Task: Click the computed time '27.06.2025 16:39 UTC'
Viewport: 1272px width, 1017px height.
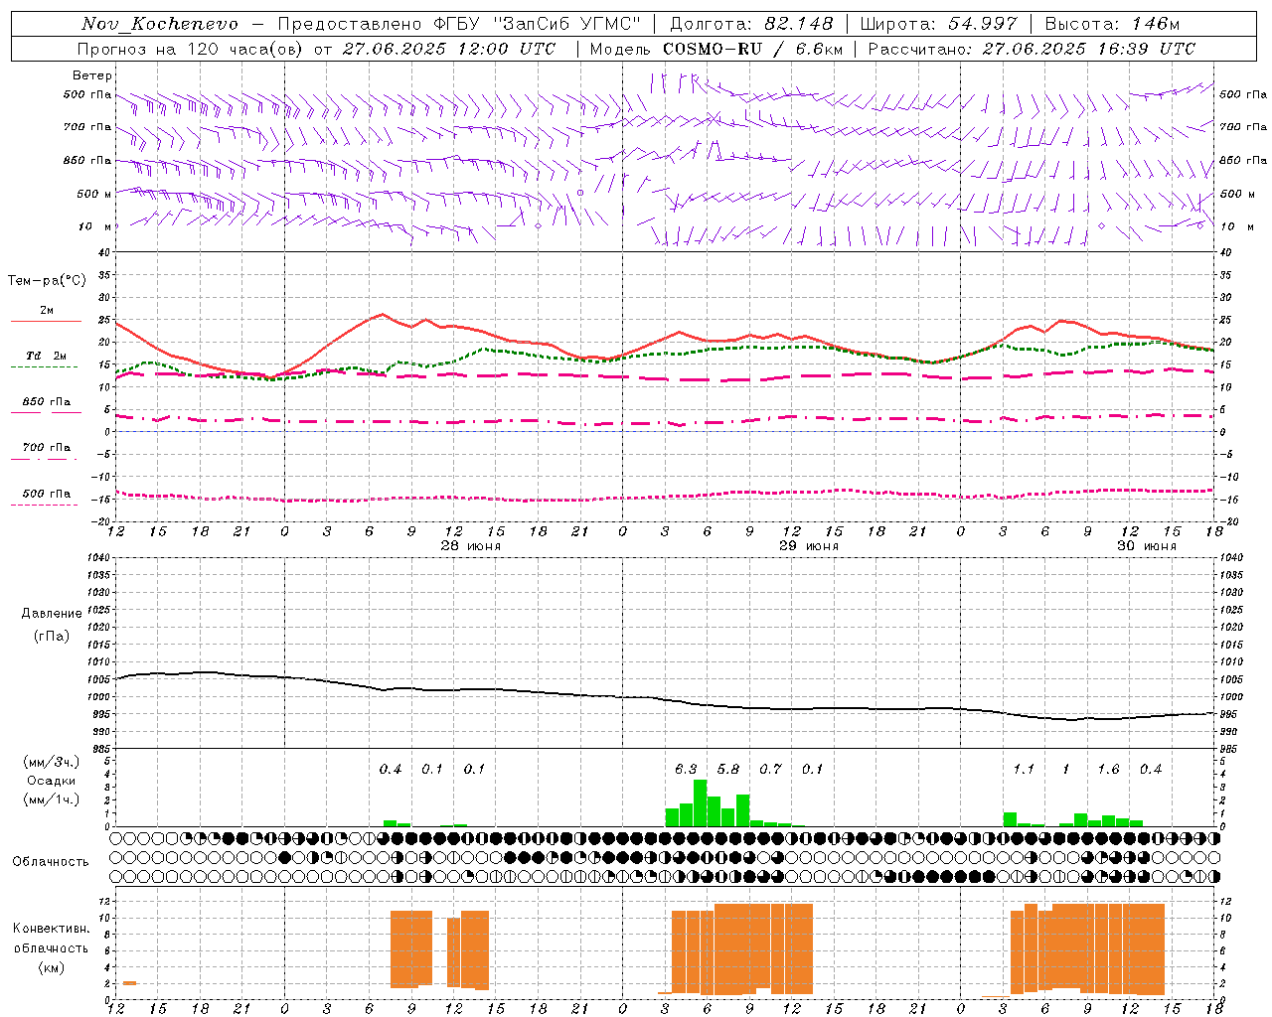Action: [x=1088, y=49]
